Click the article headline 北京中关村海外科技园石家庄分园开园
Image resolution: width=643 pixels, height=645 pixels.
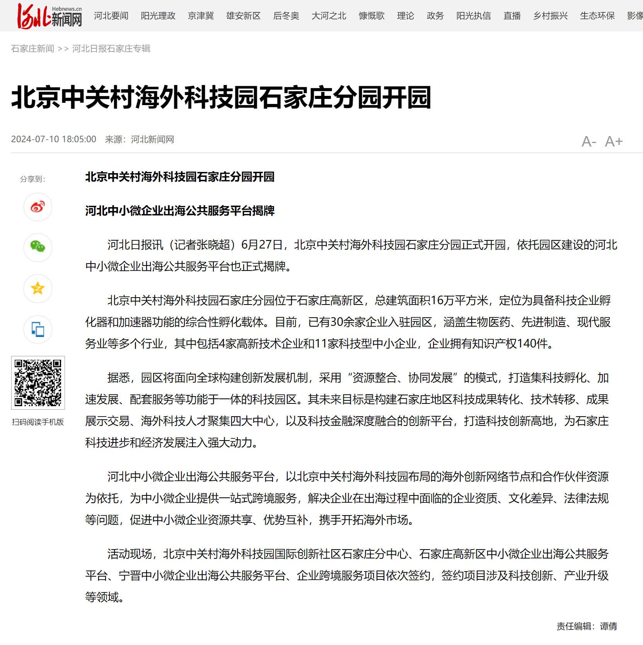(x=221, y=97)
